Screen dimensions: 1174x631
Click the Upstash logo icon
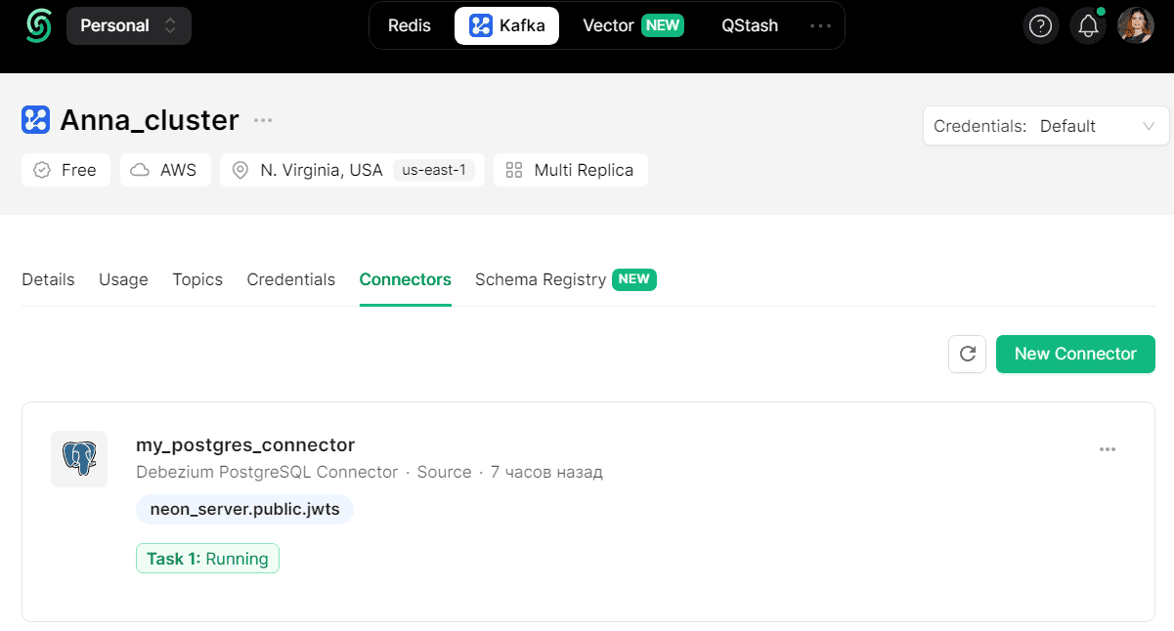pyautogui.click(x=38, y=25)
